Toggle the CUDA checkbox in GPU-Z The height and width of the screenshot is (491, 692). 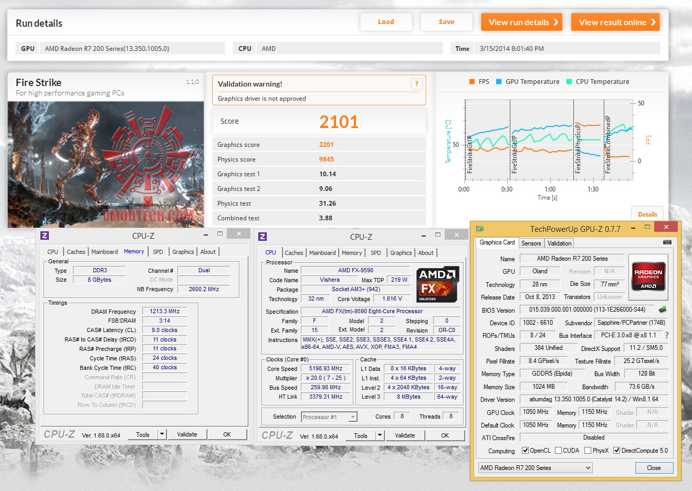coord(559,451)
